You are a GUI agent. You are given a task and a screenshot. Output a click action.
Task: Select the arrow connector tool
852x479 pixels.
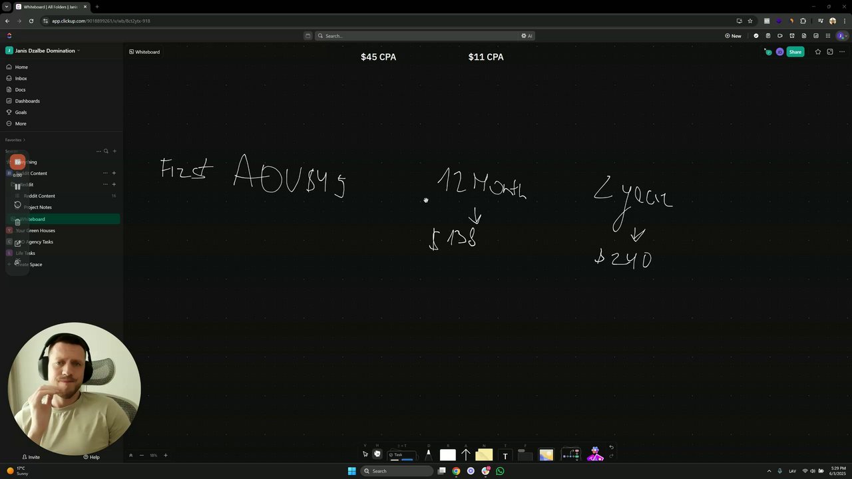click(466, 455)
